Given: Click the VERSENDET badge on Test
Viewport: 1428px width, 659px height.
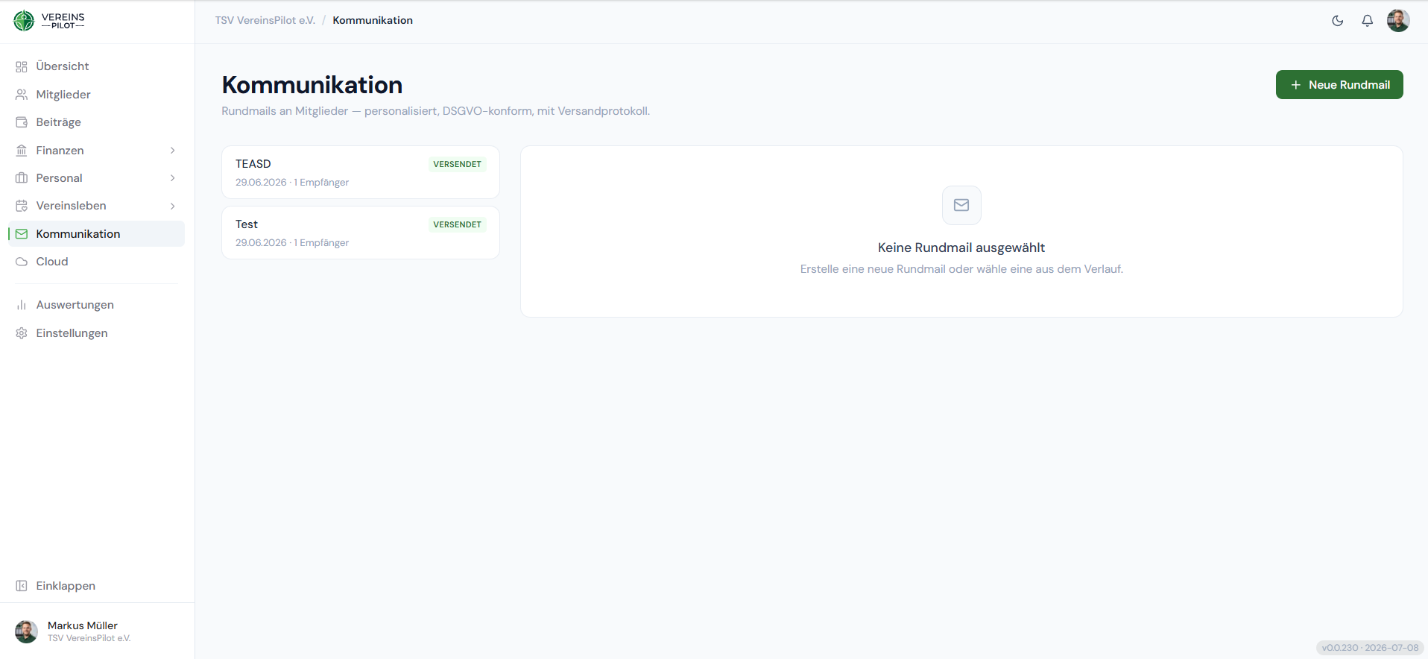Looking at the screenshot, I should click(x=458, y=224).
